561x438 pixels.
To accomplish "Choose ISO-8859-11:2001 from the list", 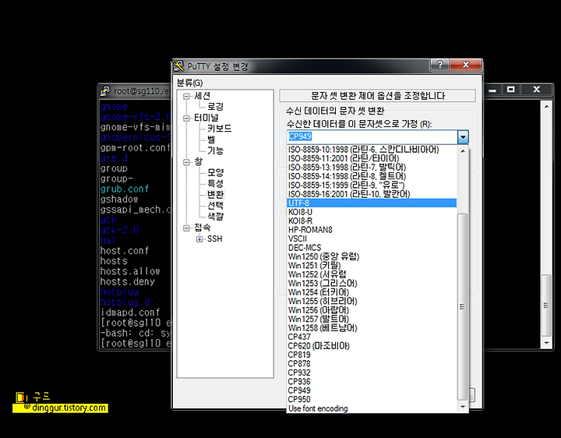I will (x=372, y=158).
